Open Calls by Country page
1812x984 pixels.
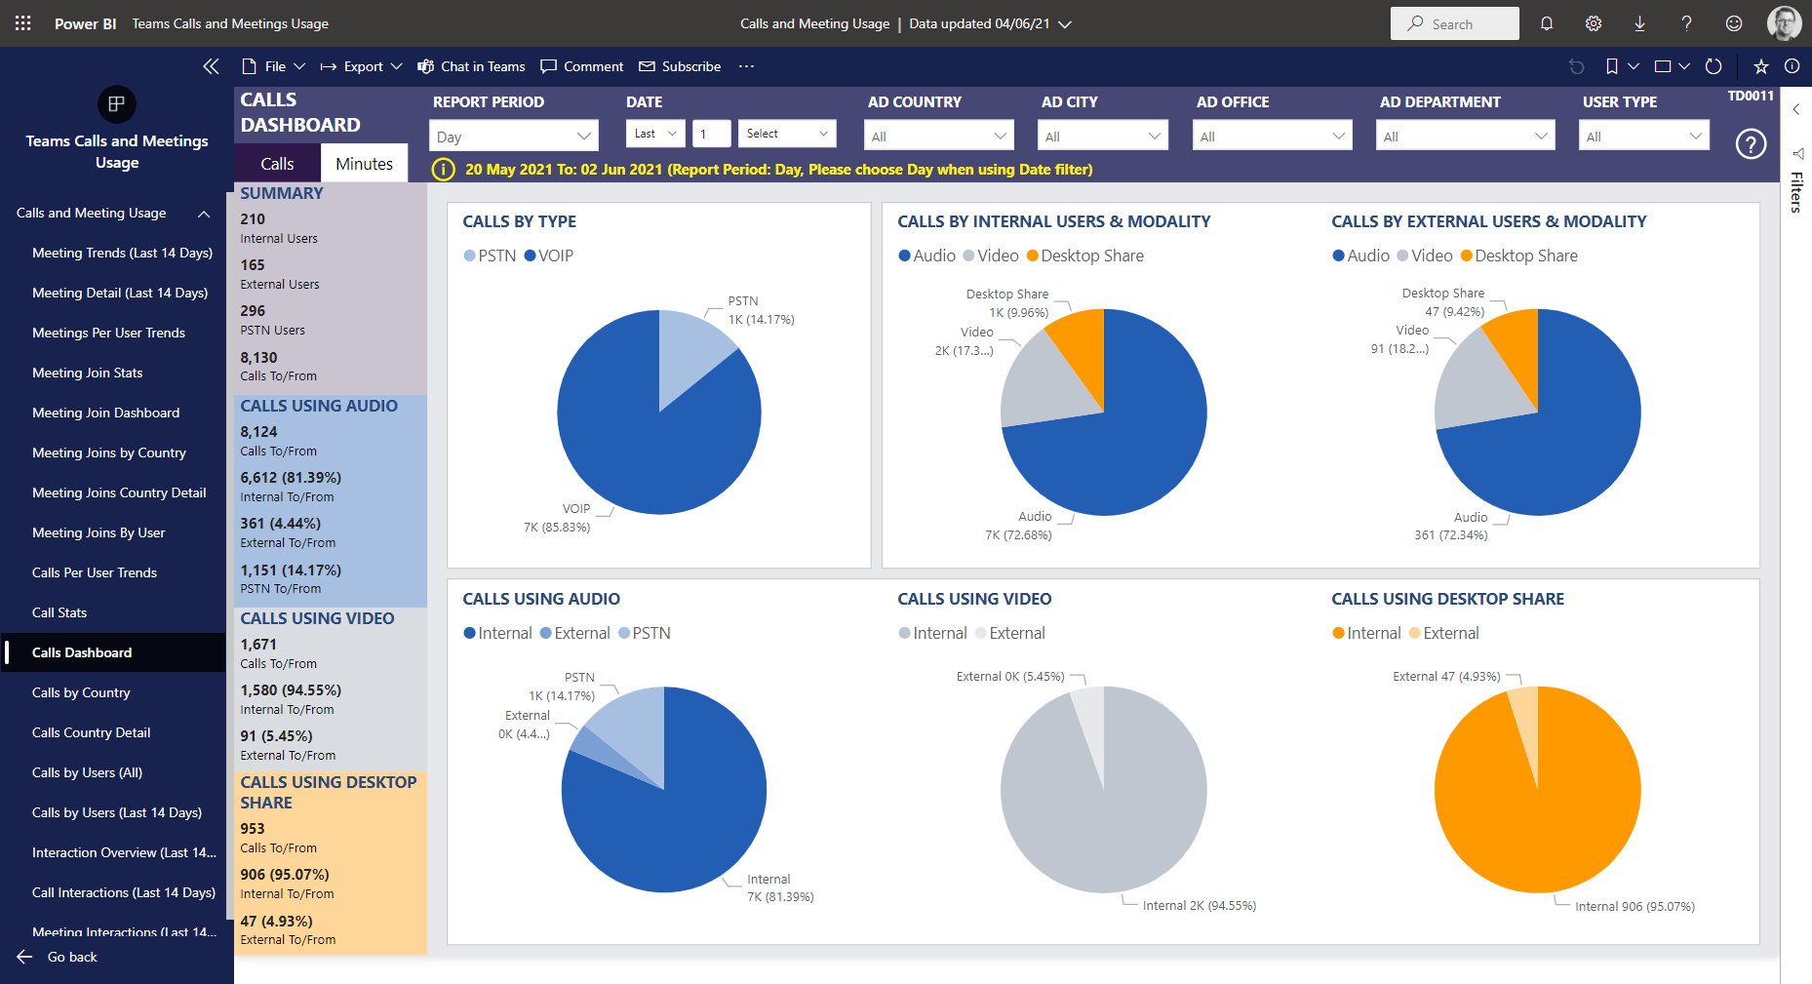coord(81,692)
